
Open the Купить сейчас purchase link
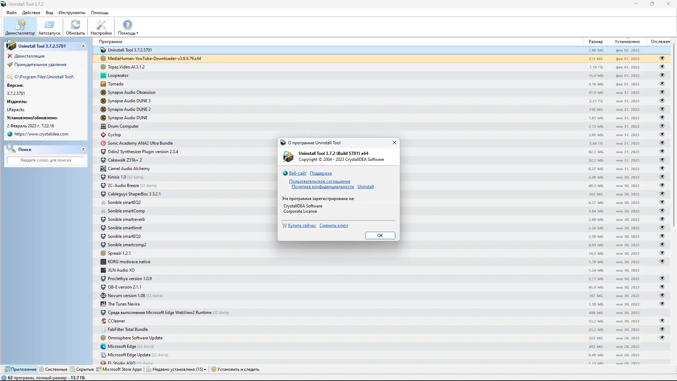(x=302, y=225)
